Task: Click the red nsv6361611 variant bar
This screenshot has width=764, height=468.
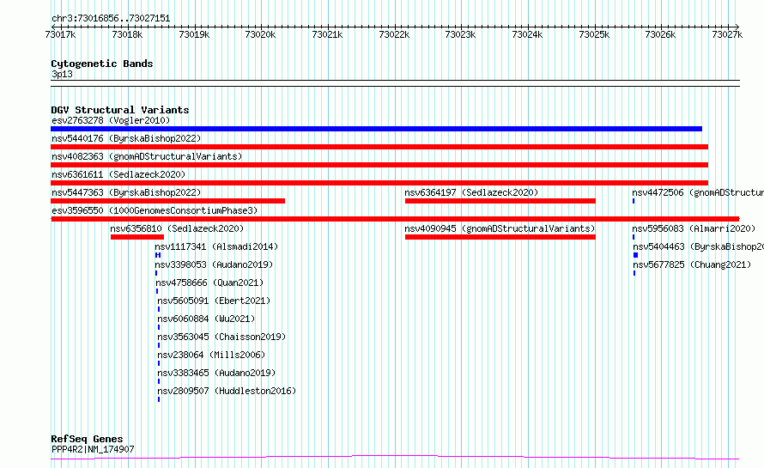Action: (x=379, y=183)
